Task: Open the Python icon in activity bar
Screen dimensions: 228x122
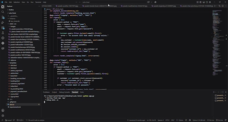Action: coord(3,43)
